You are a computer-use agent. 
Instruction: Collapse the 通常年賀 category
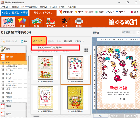(x=13, y=57)
